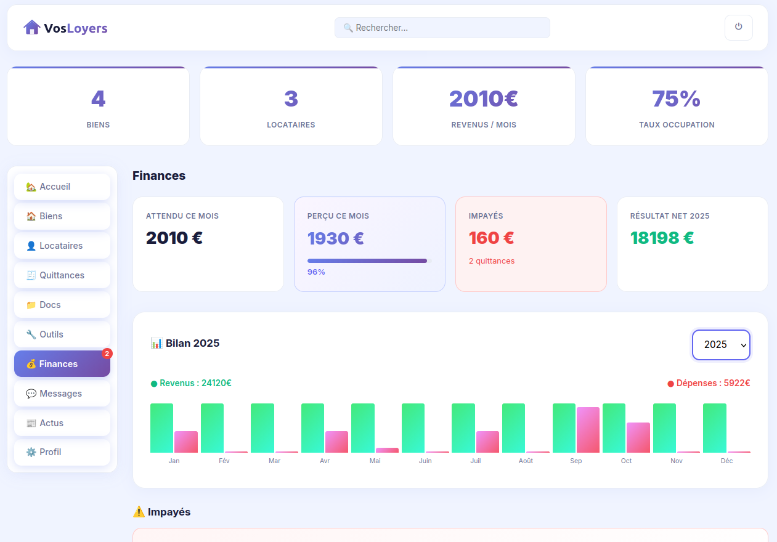Click the Rechercher search field
777x542 pixels.
tap(442, 28)
